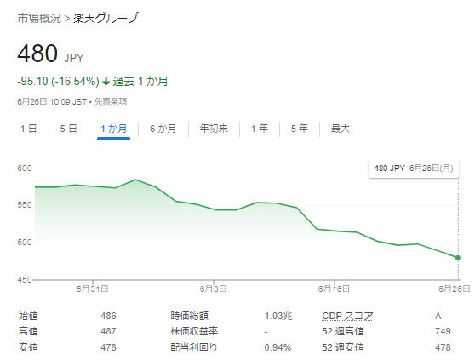Click the 6月8日 axis date label

(x=214, y=289)
